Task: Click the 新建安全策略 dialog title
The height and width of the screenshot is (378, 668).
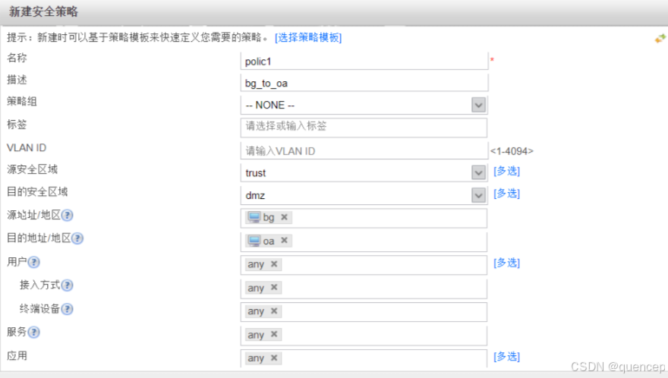Action: coord(43,11)
